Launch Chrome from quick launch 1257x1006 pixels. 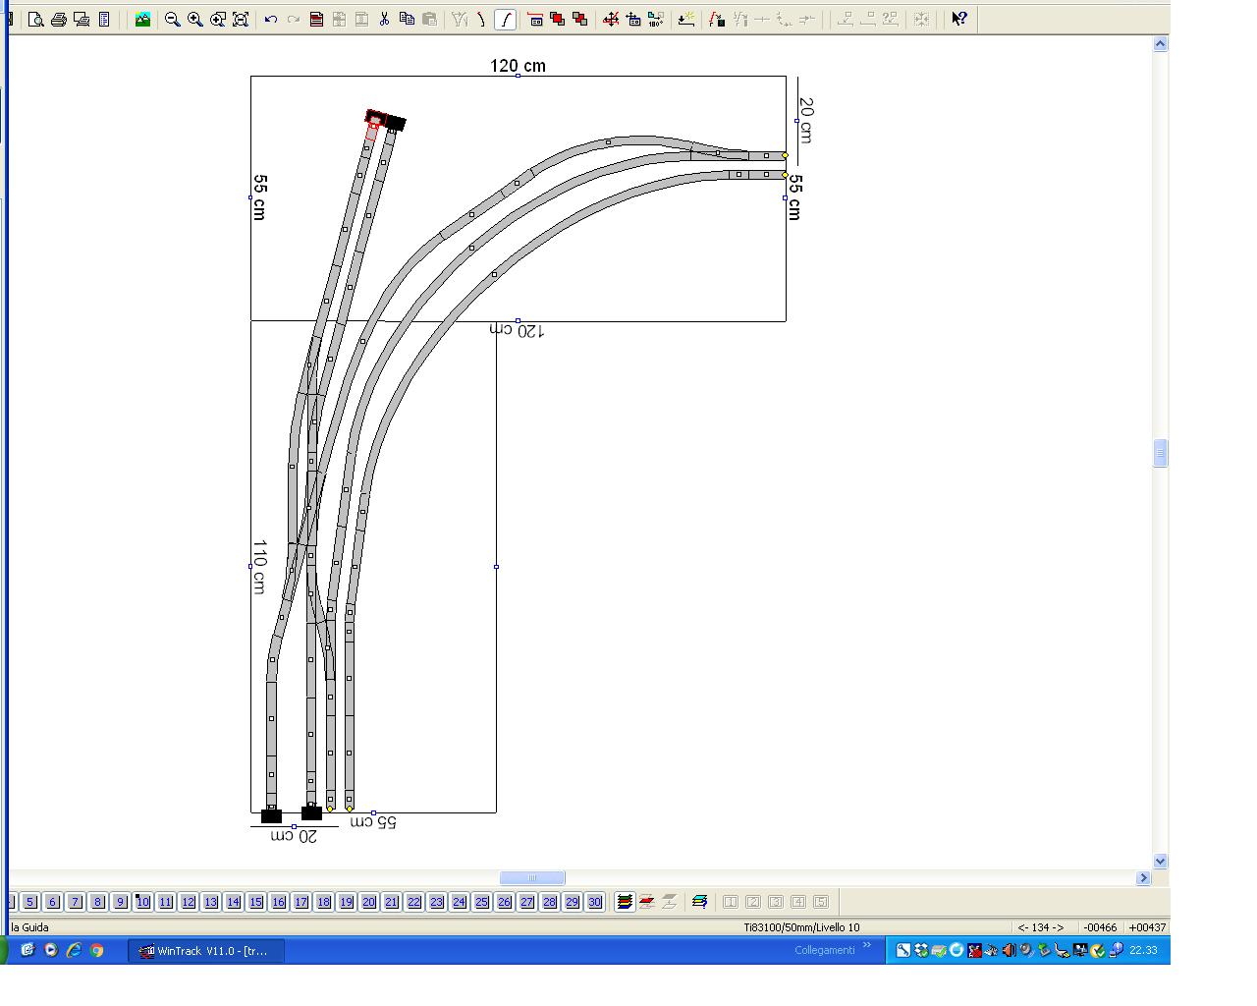click(x=97, y=950)
